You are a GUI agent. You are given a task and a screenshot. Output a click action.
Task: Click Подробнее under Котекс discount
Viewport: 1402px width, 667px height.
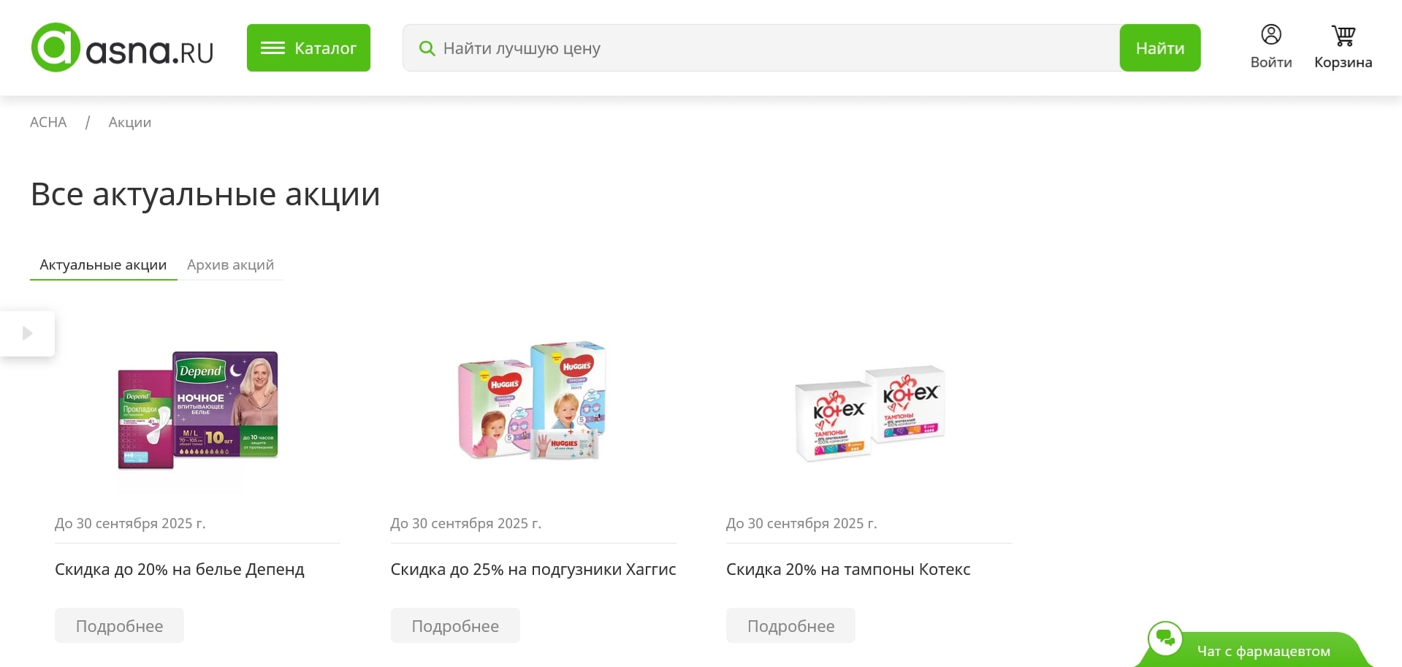(790, 625)
